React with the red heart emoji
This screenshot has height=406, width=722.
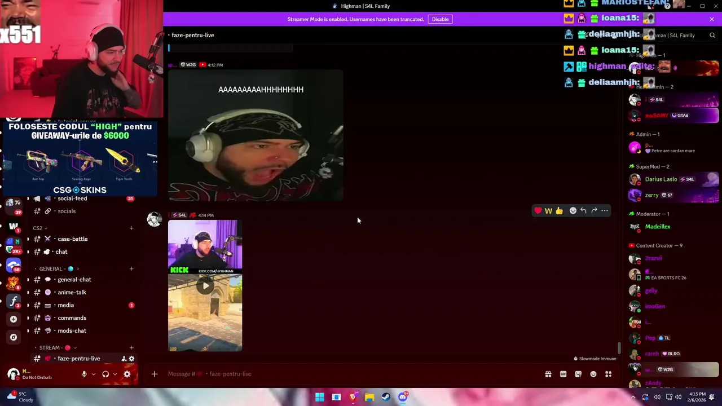coord(538,211)
